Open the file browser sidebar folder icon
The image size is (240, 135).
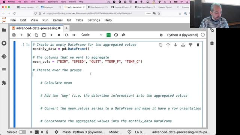click(x=4, y=30)
